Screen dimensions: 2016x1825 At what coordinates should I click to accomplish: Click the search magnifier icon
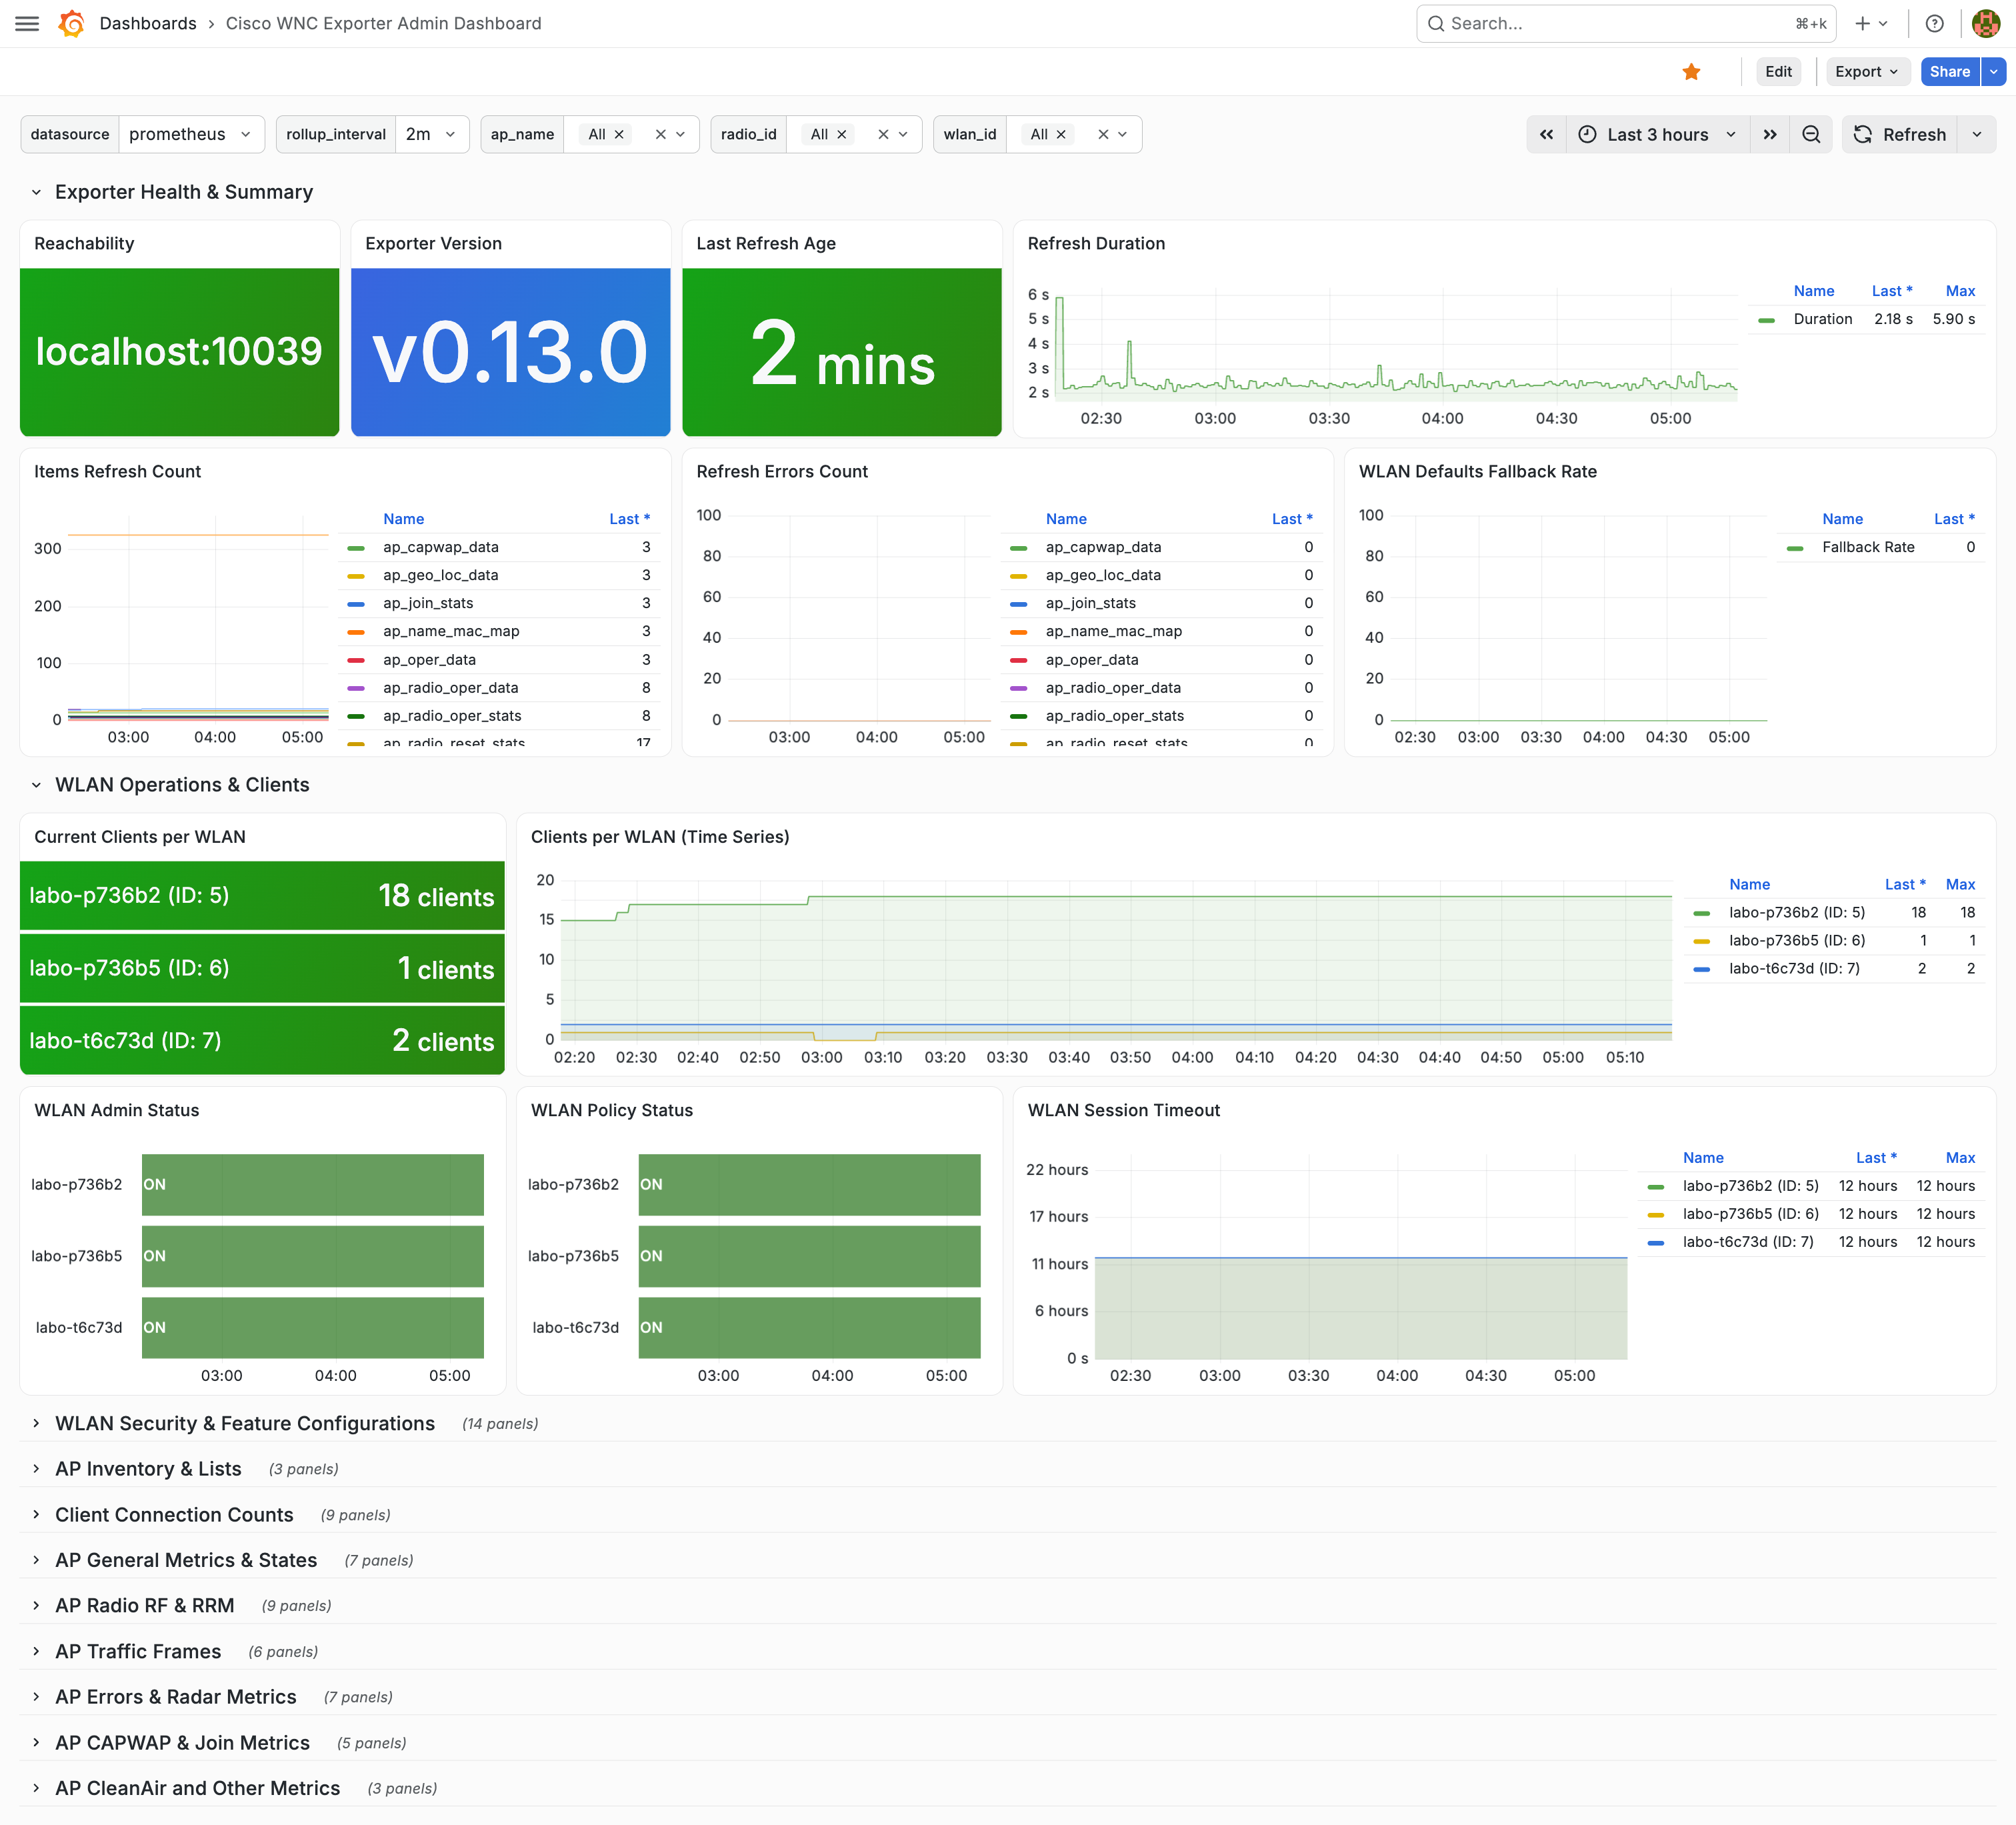1435,23
